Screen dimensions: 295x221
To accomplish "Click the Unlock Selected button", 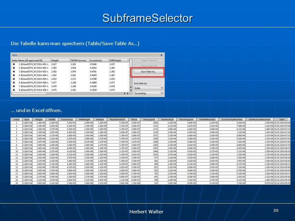I will [x=149, y=66].
